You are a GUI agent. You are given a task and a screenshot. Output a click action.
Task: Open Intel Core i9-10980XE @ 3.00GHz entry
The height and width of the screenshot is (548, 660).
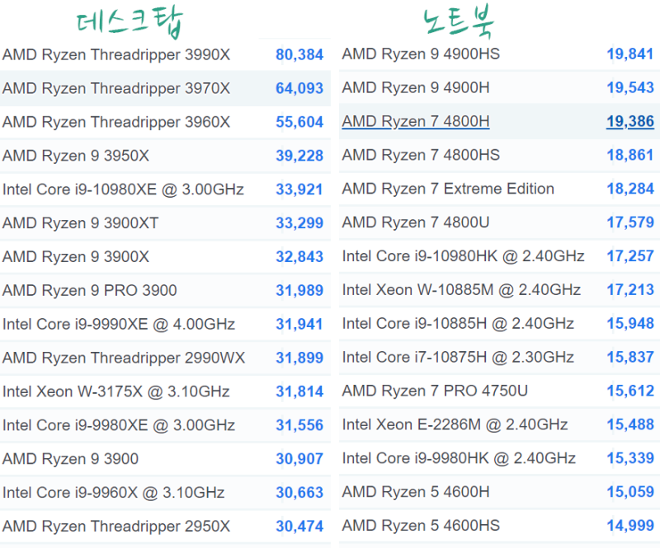click(123, 190)
